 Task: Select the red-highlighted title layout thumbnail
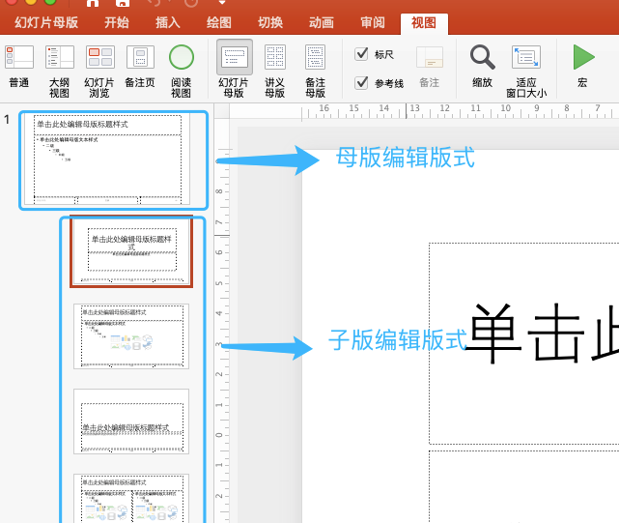pyautogui.click(x=131, y=251)
